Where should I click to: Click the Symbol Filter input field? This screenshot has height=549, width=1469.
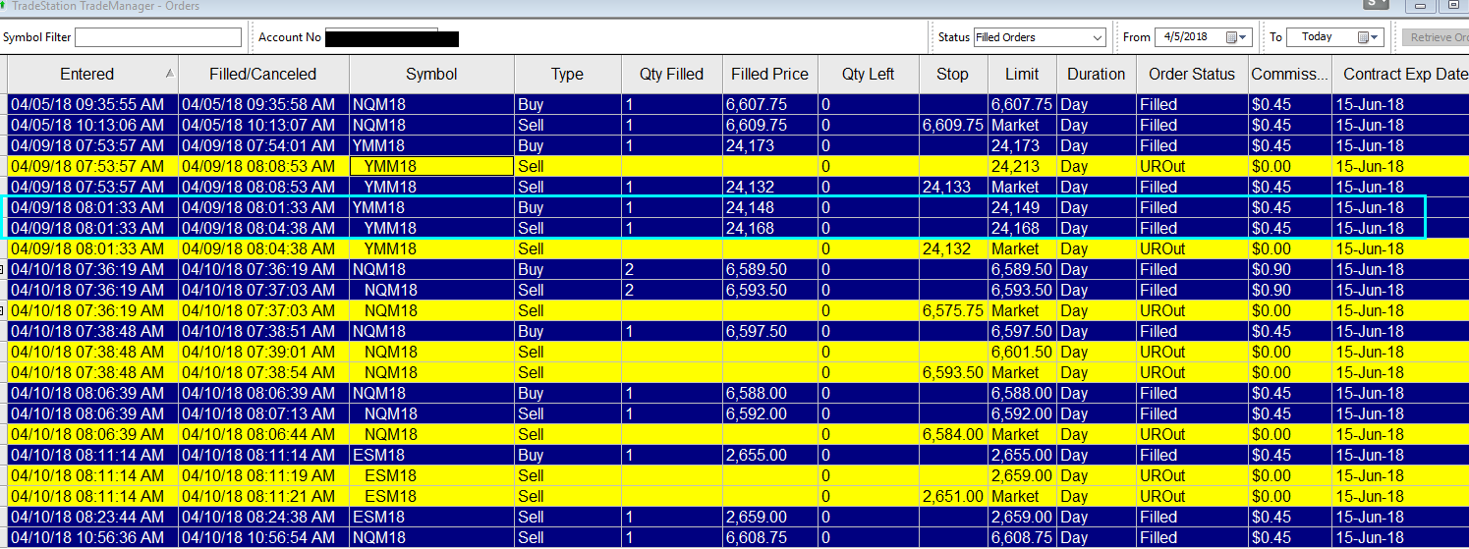point(157,37)
